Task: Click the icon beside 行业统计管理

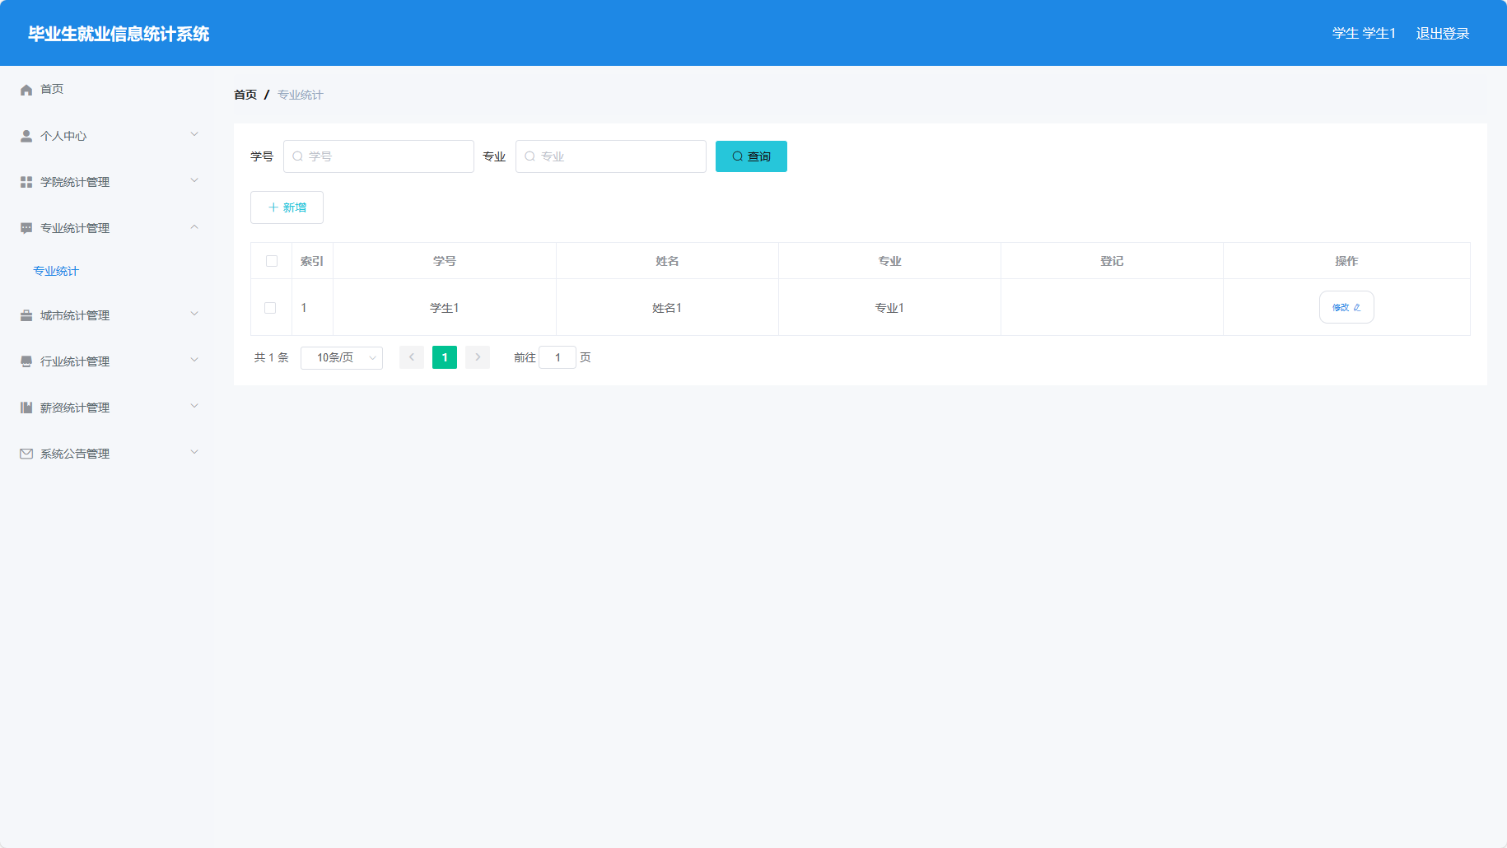Action: pos(26,361)
